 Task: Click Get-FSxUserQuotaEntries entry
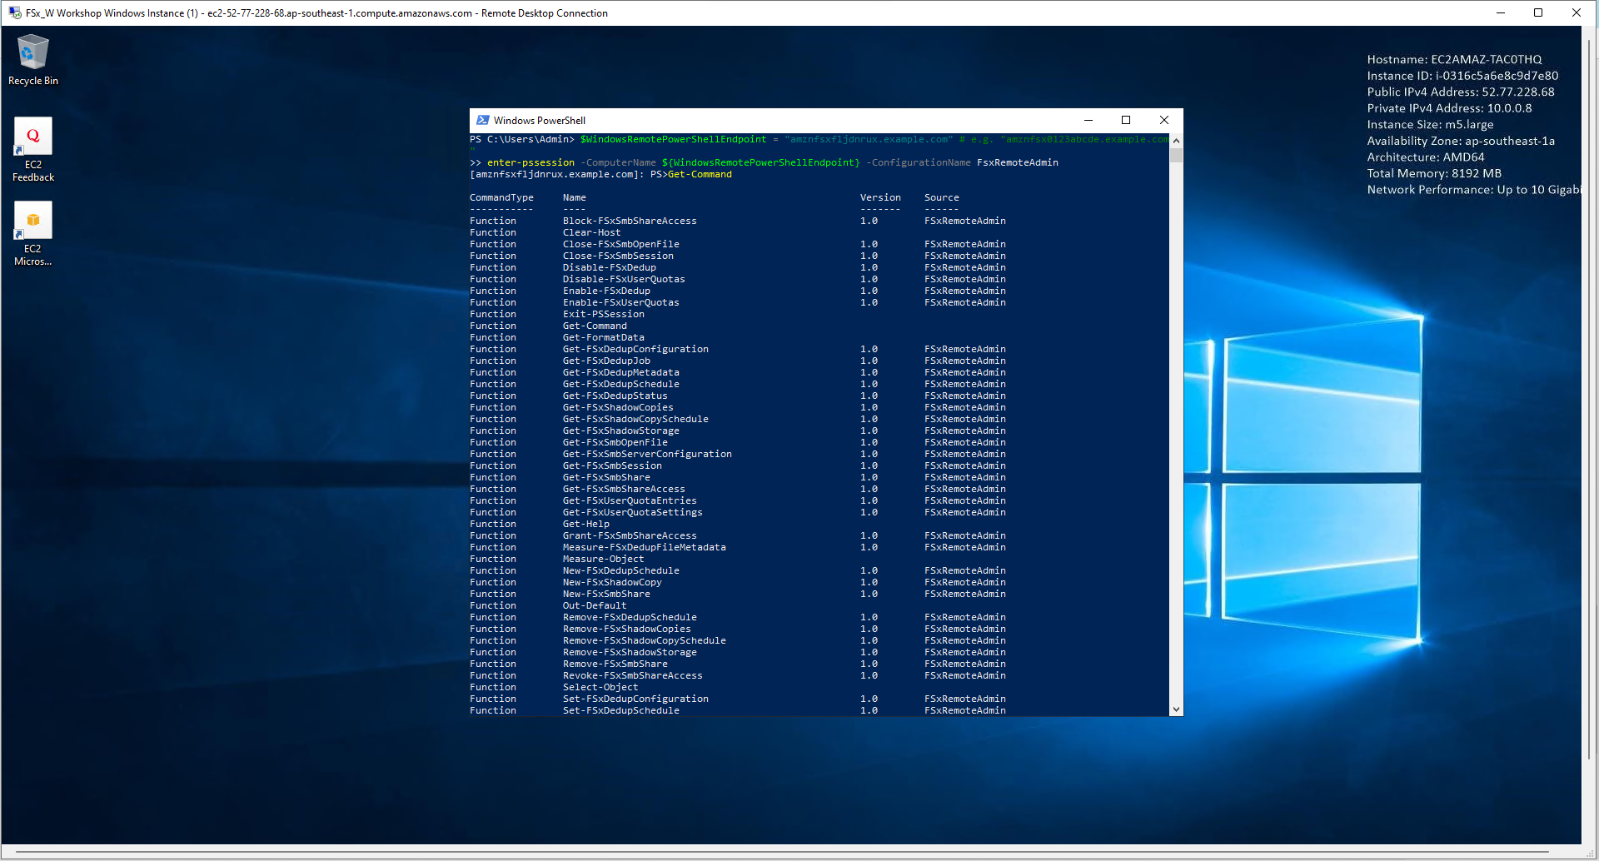pyautogui.click(x=630, y=500)
